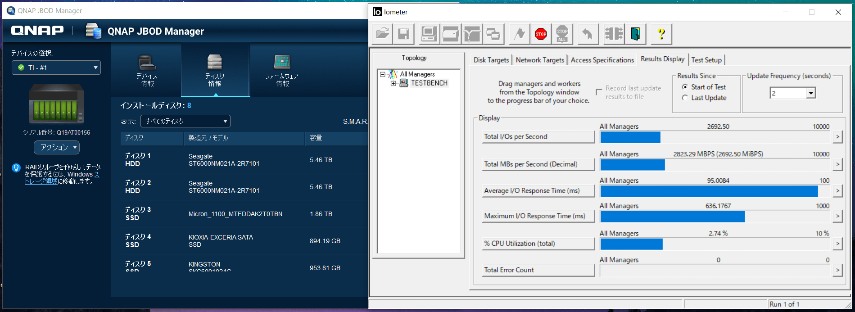
Task: Click the Reset Workers arrow icon
Action: (x=588, y=34)
